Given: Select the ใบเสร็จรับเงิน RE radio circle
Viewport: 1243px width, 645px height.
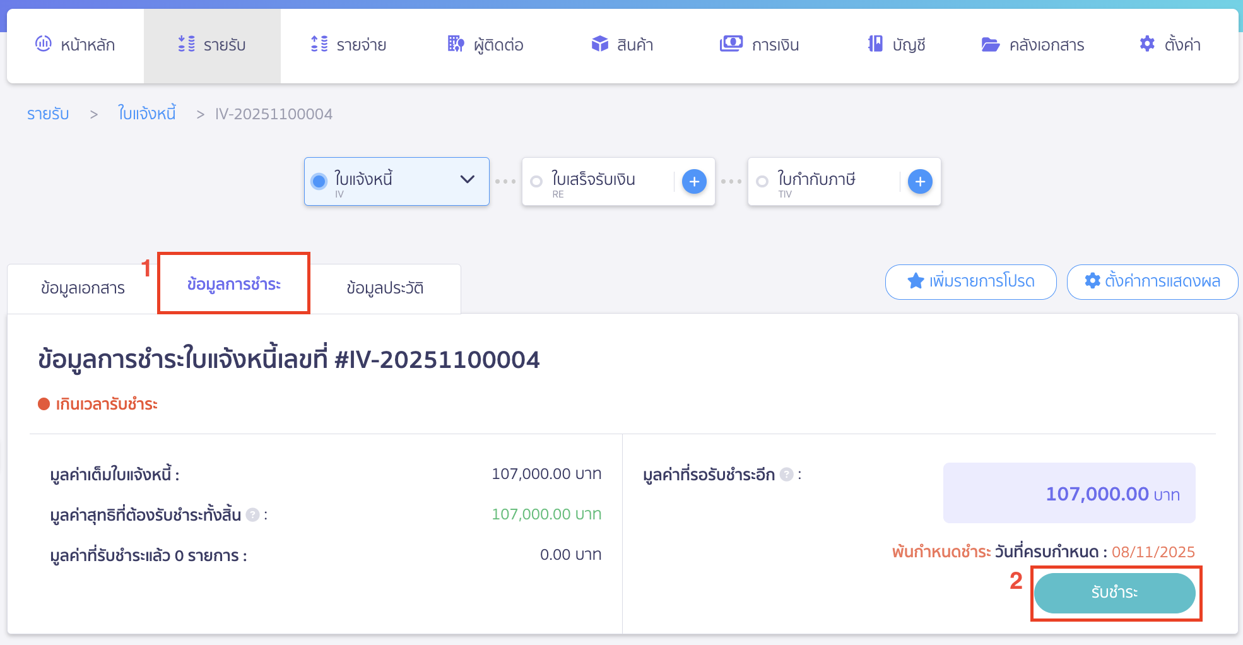Looking at the screenshot, I should [536, 182].
